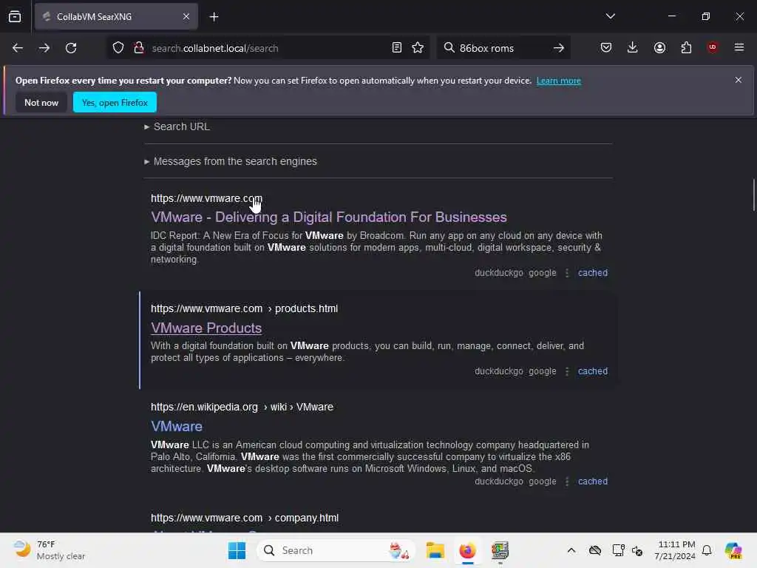Image resolution: width=757 pixels, height=568 pixels.
Task: Open the weather widget showing 76°F
Action: 50,550
